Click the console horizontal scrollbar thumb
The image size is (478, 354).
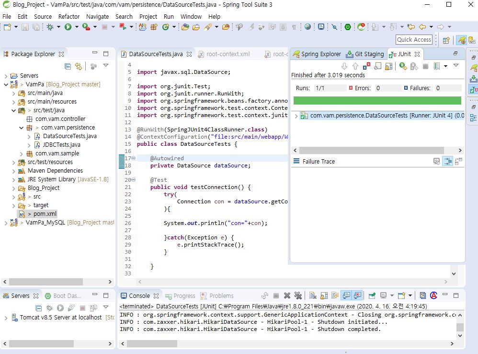pyautogui.click(x=152, y=343)
